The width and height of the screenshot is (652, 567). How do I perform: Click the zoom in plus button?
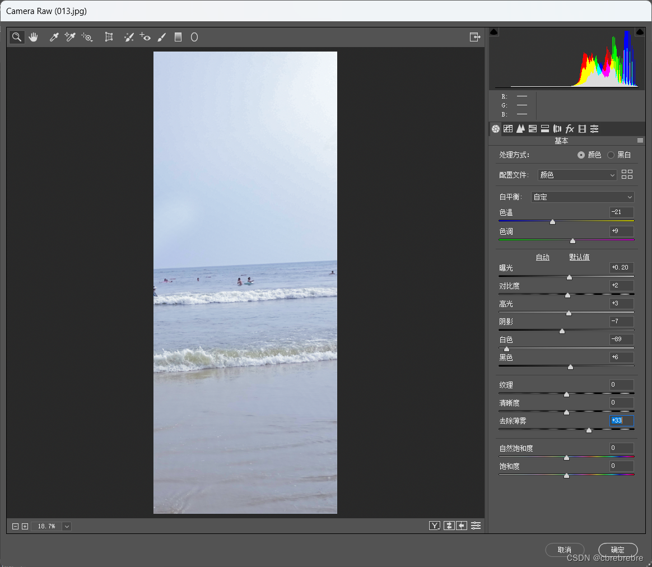(25, 526)
